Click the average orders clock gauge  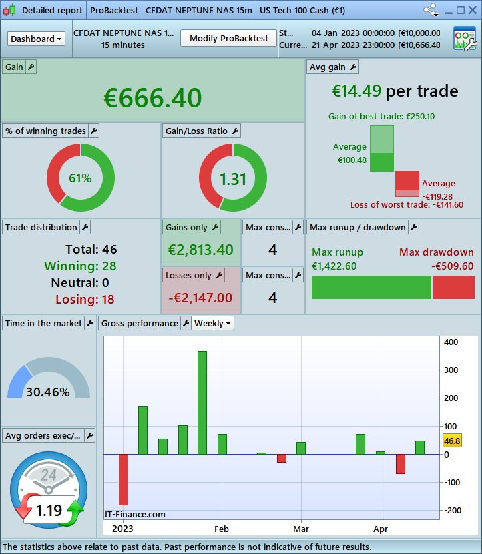(x=49, y=489)
